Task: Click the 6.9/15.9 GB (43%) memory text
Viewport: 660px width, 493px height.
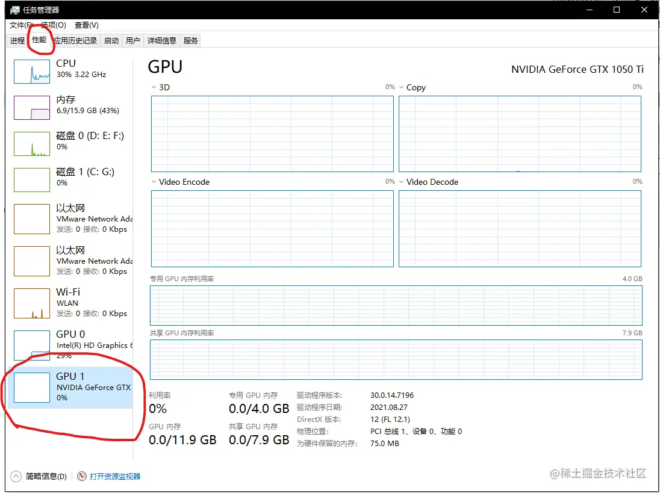Action: point(88,111)
